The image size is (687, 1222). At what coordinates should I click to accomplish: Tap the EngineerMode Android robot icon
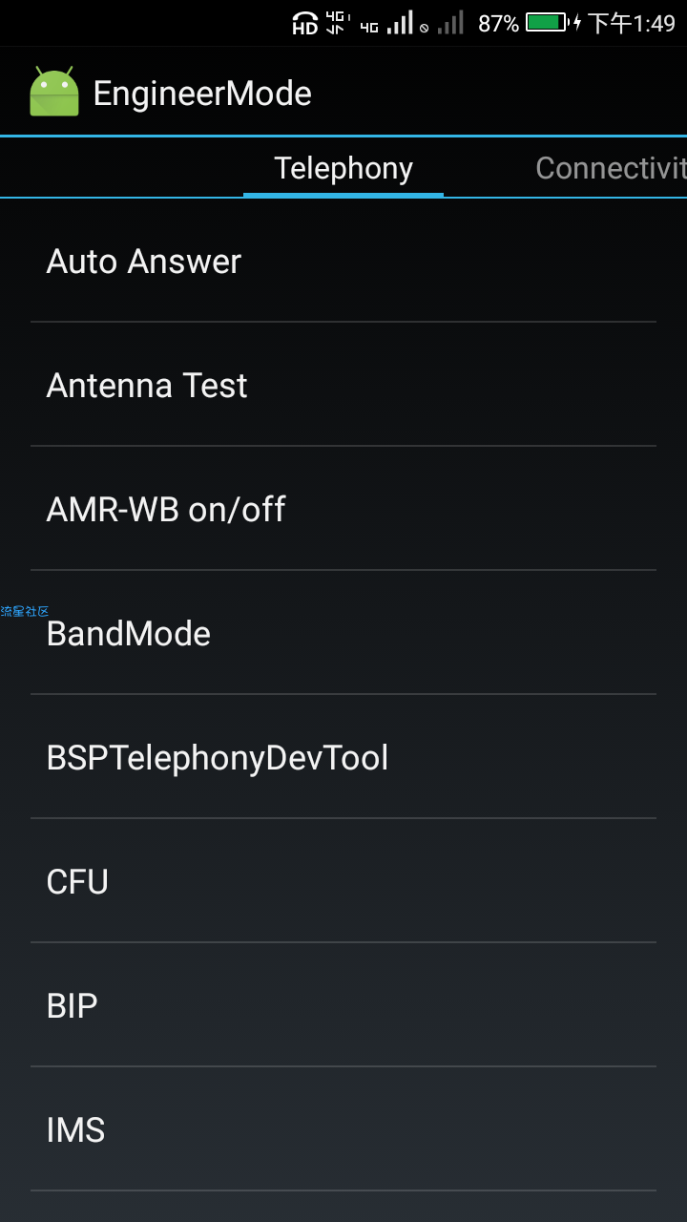click(x=54, y=93)
